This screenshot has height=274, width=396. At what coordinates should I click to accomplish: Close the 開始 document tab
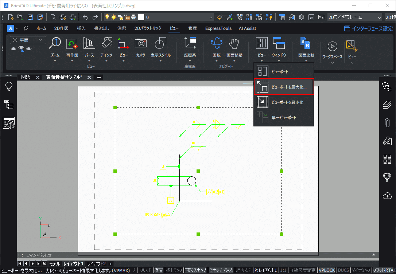(38, 78)
